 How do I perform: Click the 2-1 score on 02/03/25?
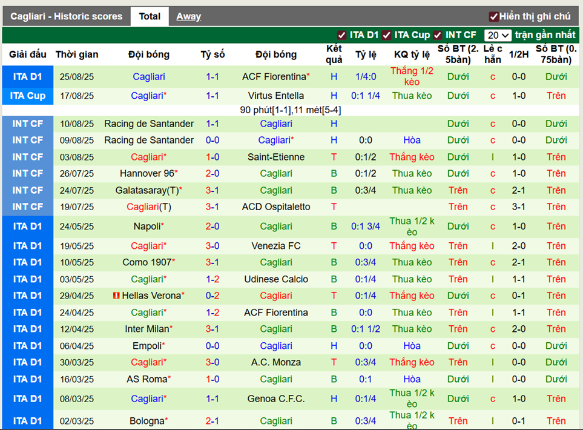(212, 421)
